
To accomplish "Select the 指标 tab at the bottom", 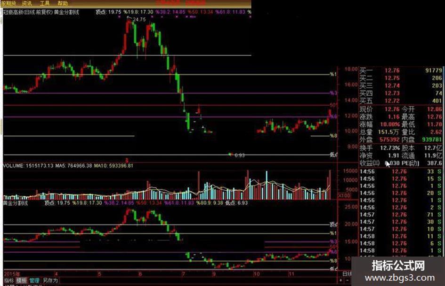I will tap(9, 281).
